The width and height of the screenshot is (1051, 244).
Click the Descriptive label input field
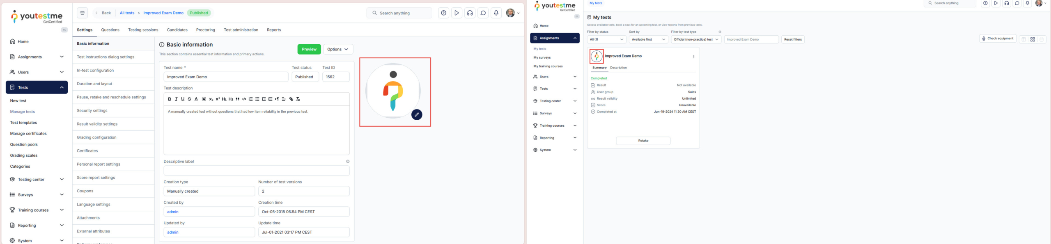(x=256, y=171)
